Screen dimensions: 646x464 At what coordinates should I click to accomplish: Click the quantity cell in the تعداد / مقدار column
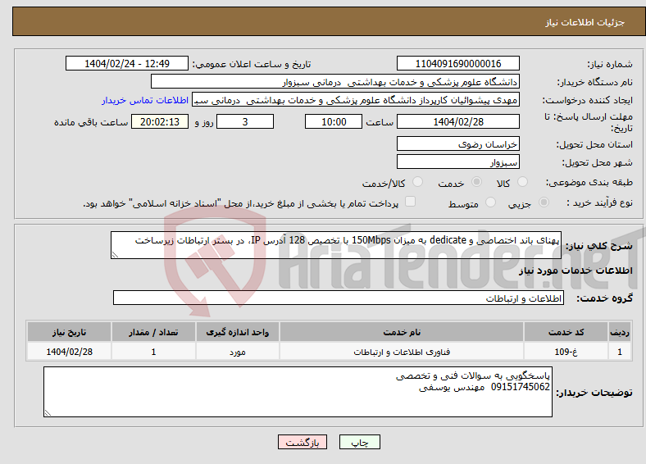pyautogui.click(x=153, y=352)
